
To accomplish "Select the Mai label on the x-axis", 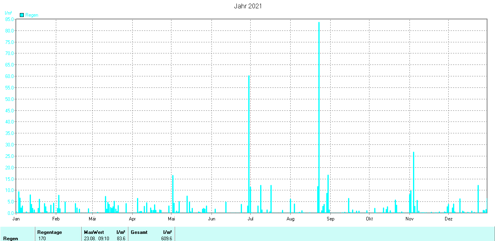I will [171, 218].
